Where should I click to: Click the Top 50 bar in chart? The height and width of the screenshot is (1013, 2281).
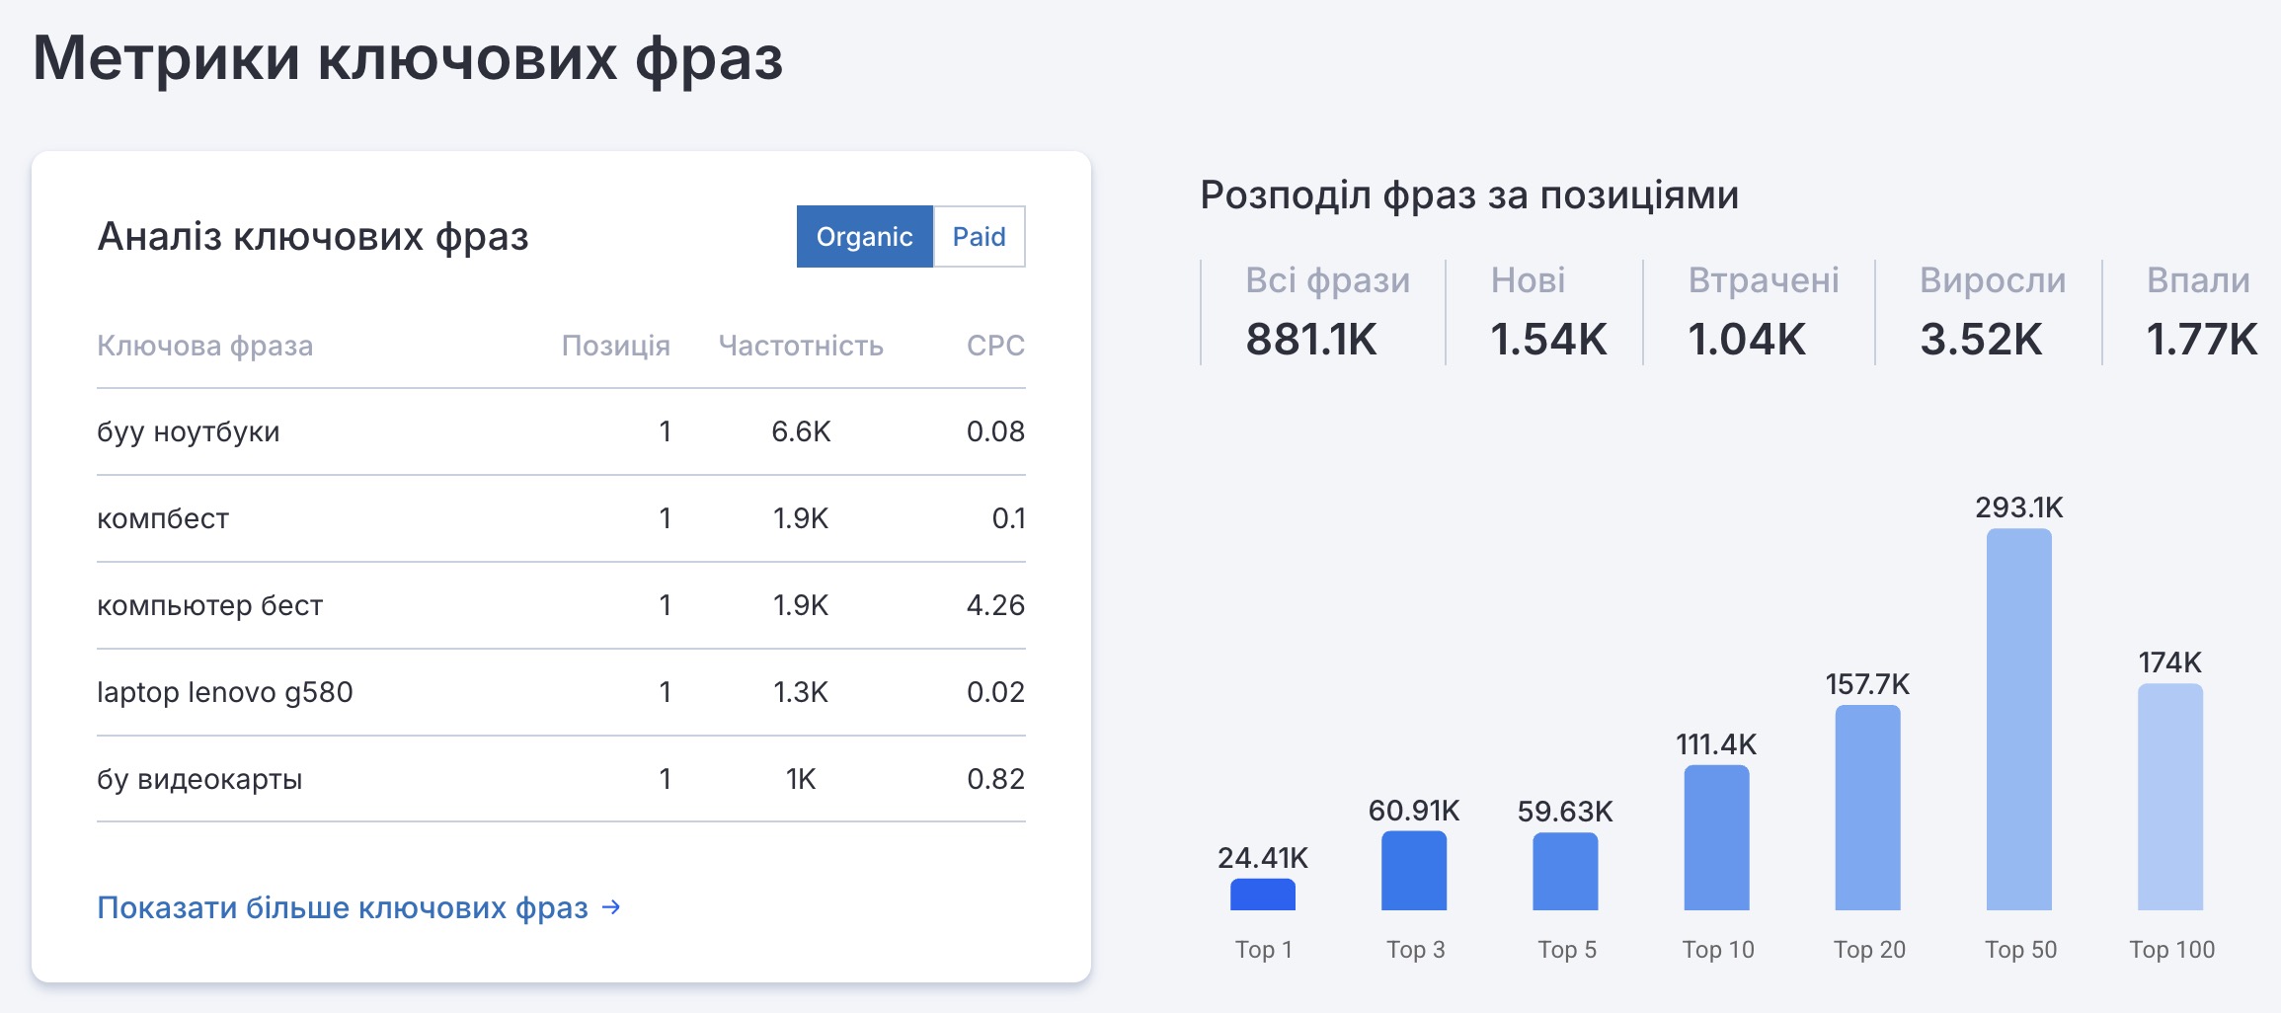click(x=2018, y=719)
